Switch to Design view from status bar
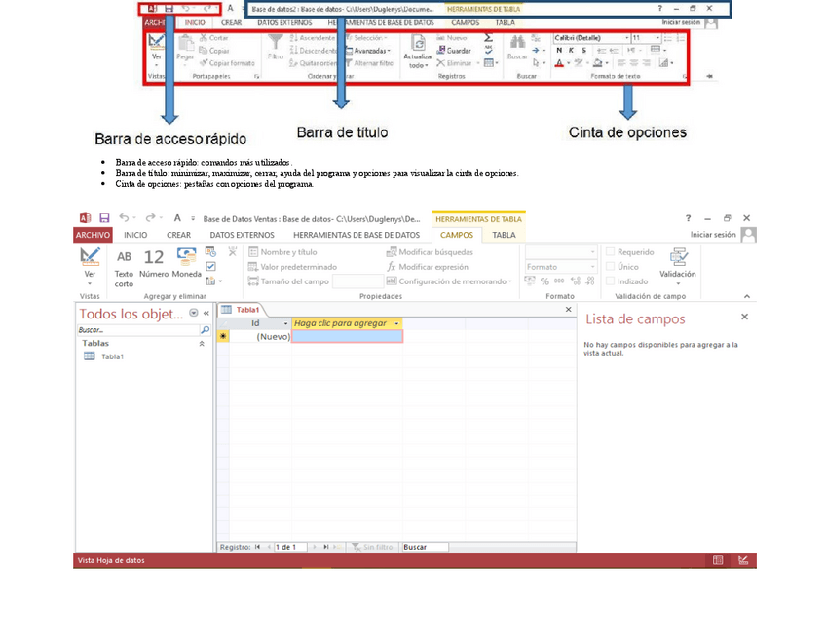Screen dimensions: 826x637 743,561
